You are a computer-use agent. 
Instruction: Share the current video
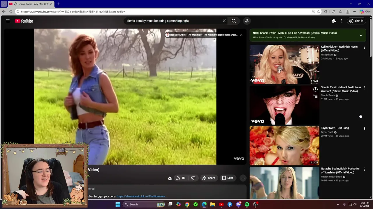(x=209, y=178)
